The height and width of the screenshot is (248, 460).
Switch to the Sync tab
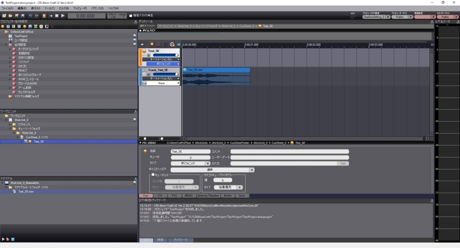242,196
